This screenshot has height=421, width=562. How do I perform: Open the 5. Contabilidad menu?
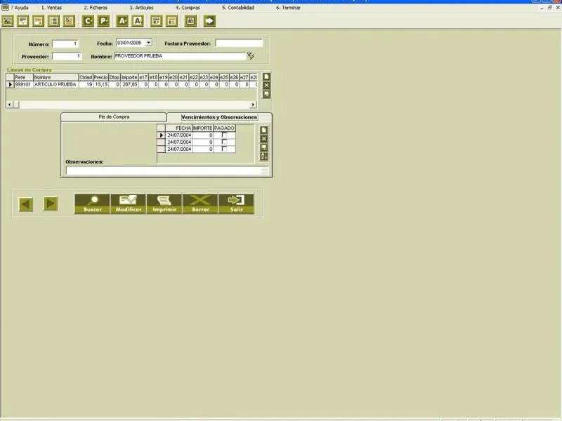(x=238, y=8)
